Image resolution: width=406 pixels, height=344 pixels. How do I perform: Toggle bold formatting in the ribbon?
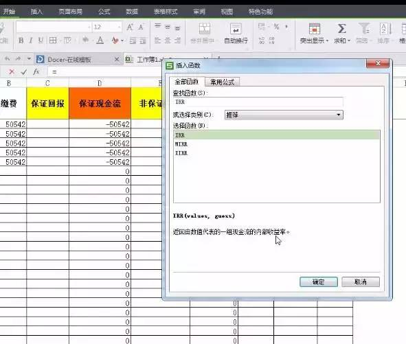pyautogui.click(x=21, y=41)
